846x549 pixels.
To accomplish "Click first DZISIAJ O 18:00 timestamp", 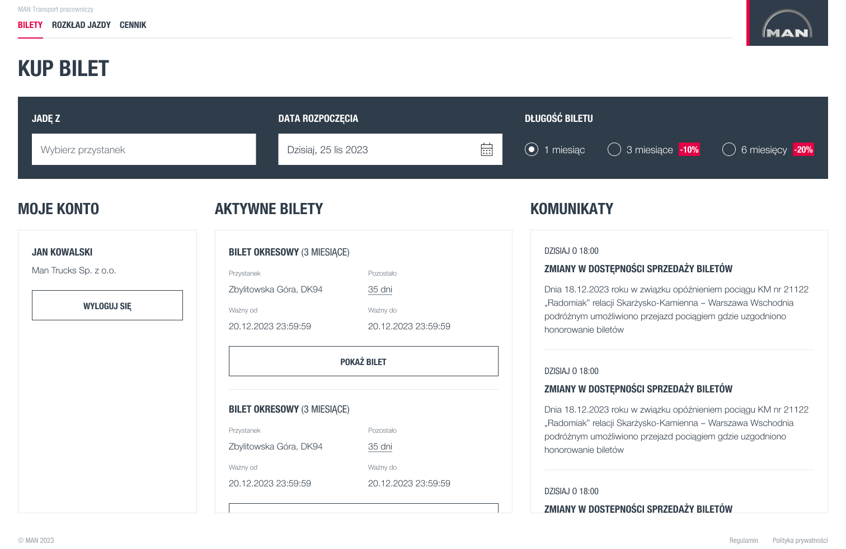I will pos(571,251).
